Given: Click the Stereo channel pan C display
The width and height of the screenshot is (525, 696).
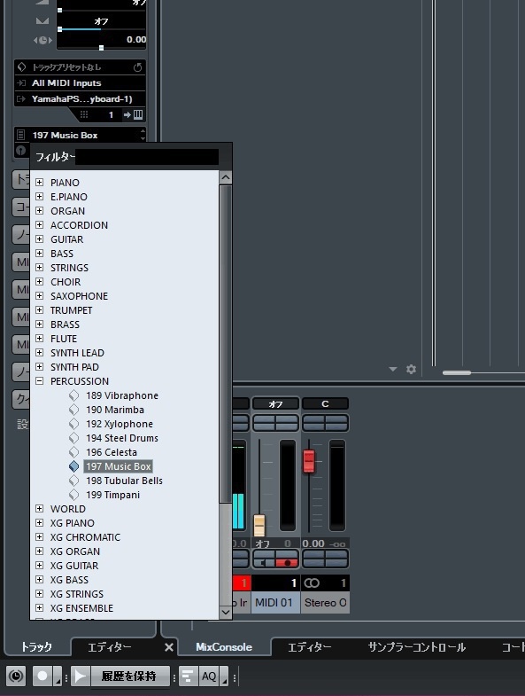Looking at the screenshot, I should [325, 404].
